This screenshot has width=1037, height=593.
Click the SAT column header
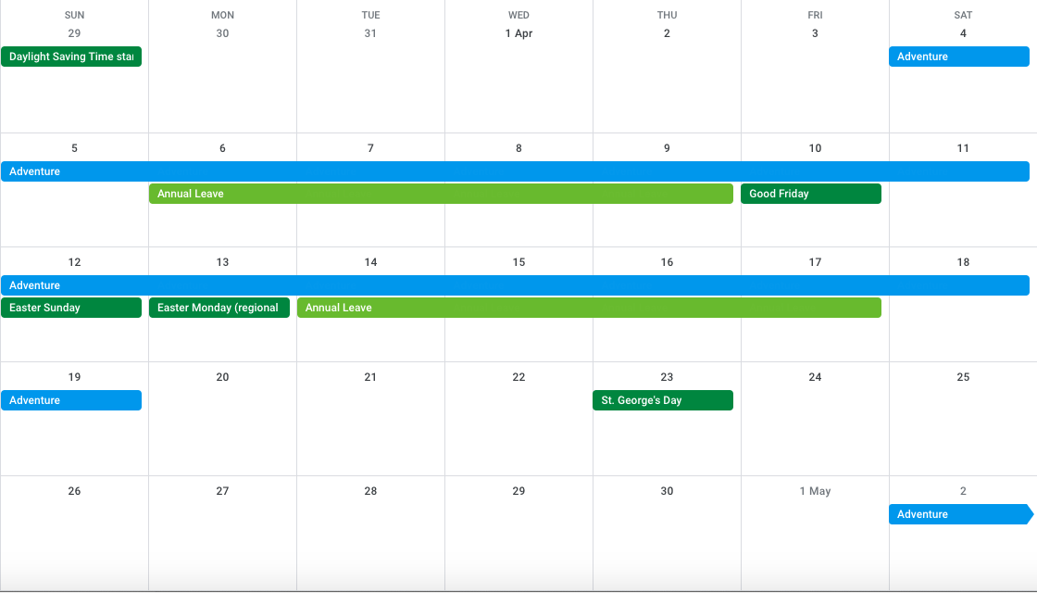point(963,15)
